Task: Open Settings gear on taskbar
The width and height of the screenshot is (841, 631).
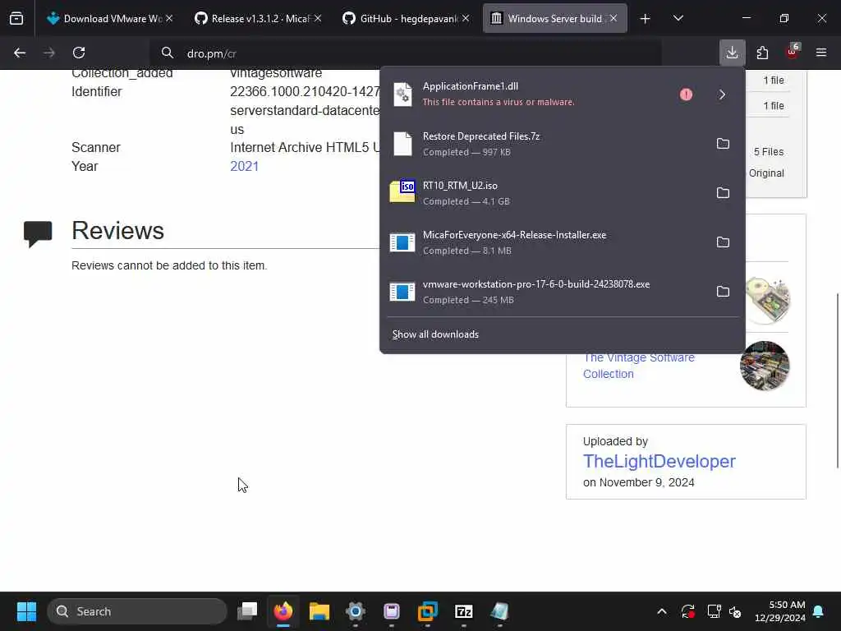Action: point(355,611)
